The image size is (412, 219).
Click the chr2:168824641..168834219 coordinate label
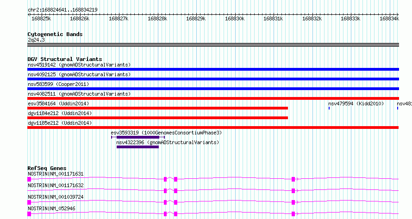point(62,10)
